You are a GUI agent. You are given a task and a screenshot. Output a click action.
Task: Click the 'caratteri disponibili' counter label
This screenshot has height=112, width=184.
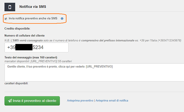click(16, 83)
